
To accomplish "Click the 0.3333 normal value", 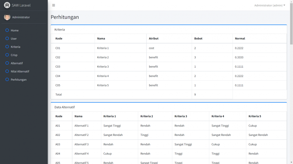I will point(239,57).
